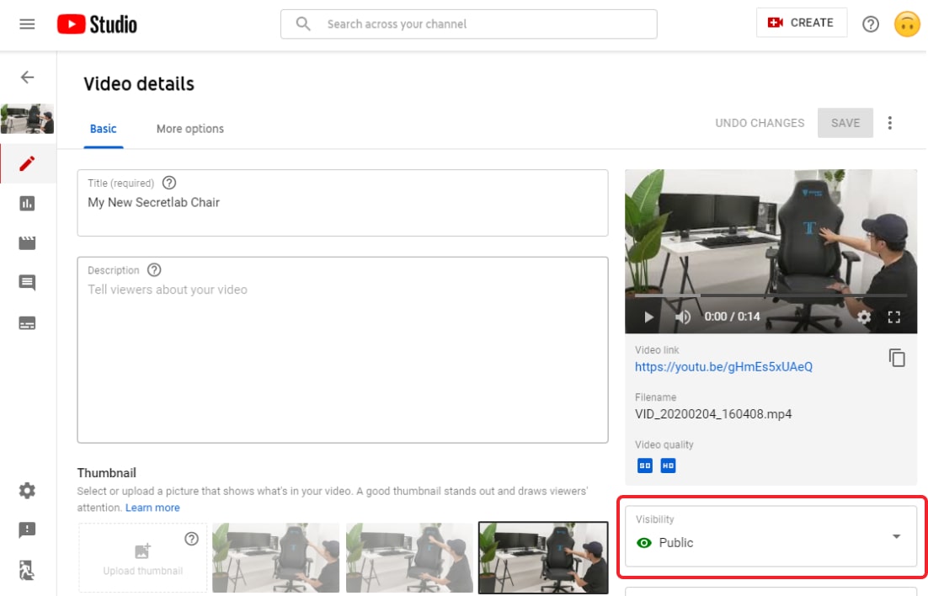The height and width of the screenshot is (596, 928).
Task: Mute the video preview volume
Action: [x=683, y=317]
